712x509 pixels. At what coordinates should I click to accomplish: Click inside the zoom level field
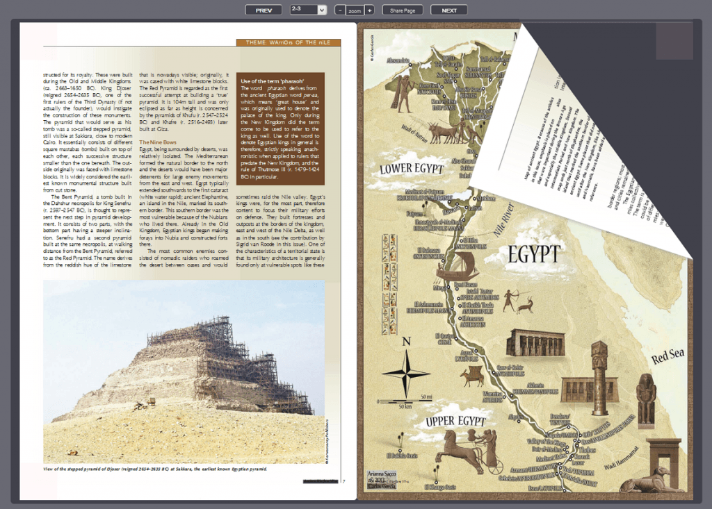point(355,10)
